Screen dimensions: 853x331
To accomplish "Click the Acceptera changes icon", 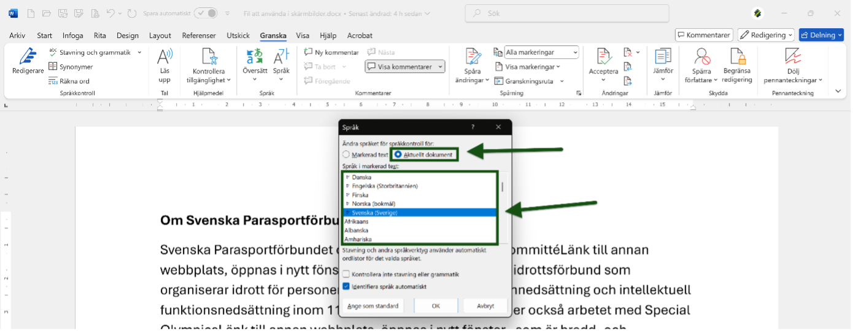I will (603, 56).
